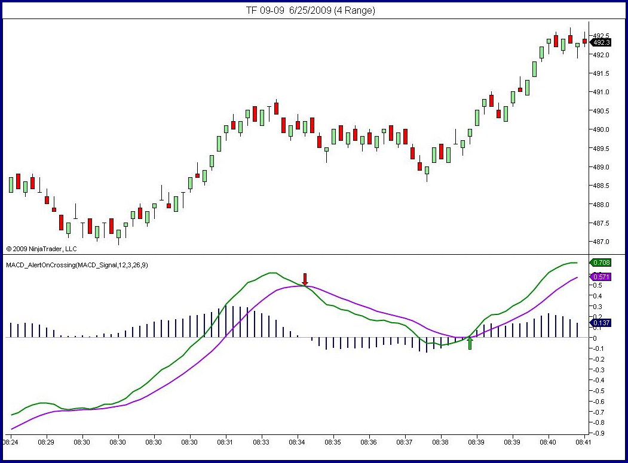Select the black 492.3 current price marker

(x=601, y=42)
